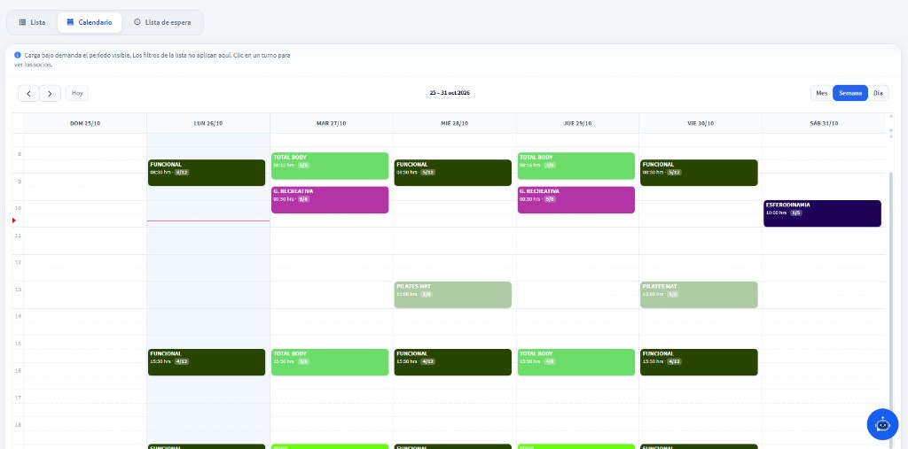Open the Lista de espera tab
This screenshot has height=449, width=908.
click(162, 22)
